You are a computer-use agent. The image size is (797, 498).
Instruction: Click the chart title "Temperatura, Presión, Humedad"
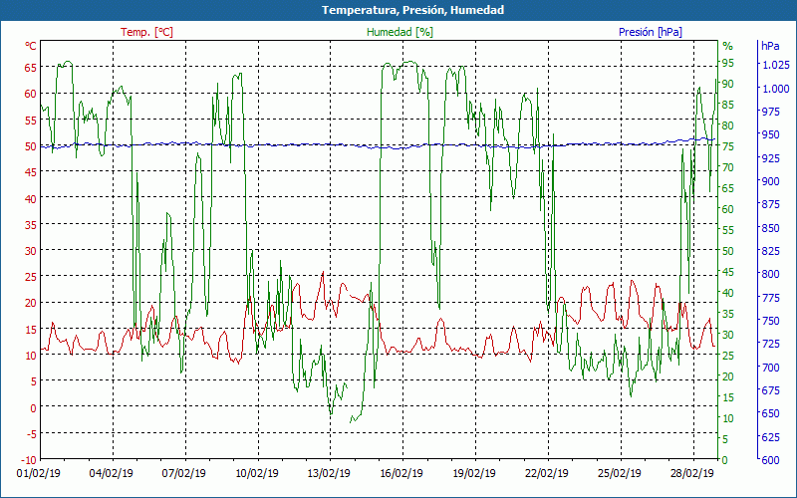click(x=412, y=10)
